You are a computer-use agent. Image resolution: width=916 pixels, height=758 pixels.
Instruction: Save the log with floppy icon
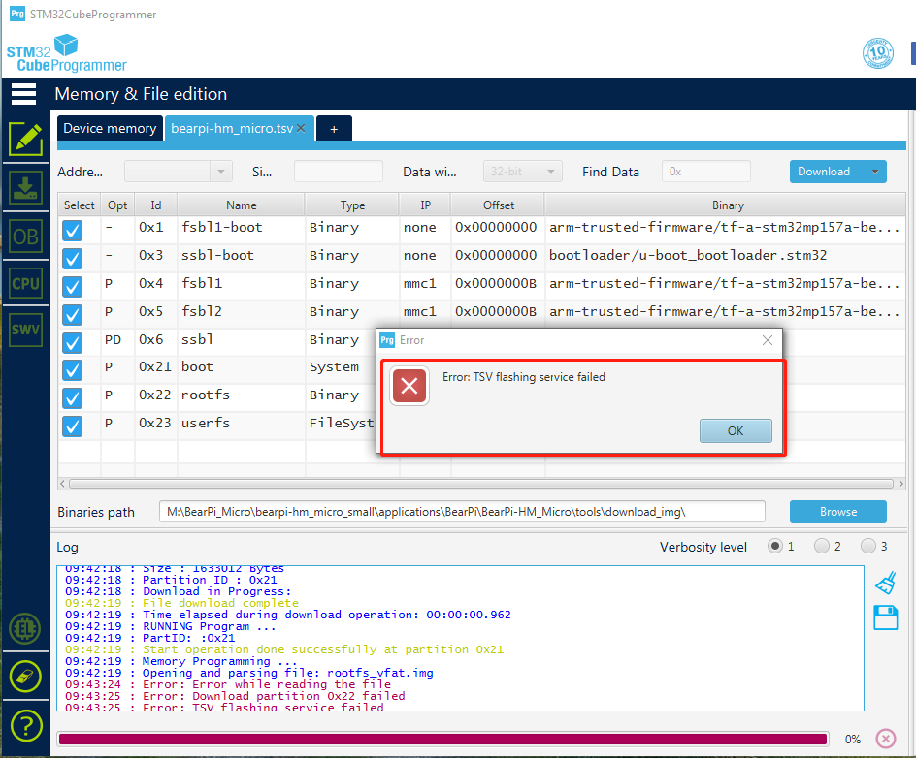[x=886, y=617]
